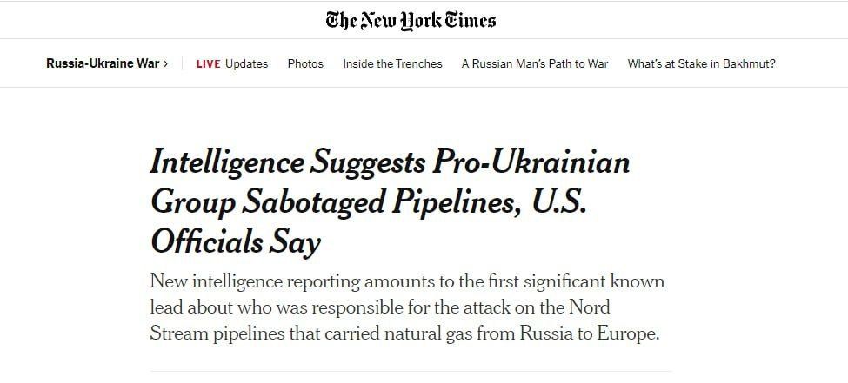
Task: Open What's at Stake in Bakhmut?
Action: (701, 63)
